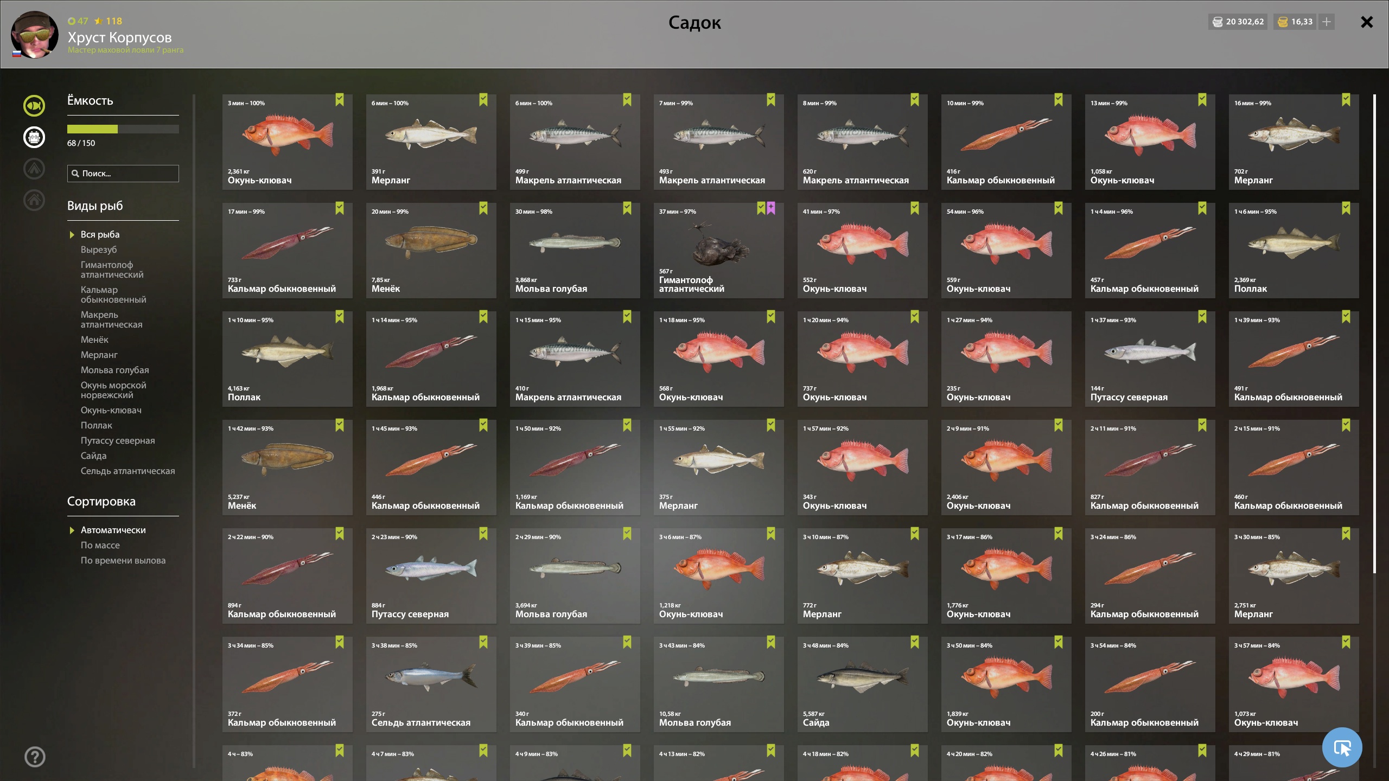Add gold coins with the plus icon
This screenshot has width=1389, height=781.
1327,22
